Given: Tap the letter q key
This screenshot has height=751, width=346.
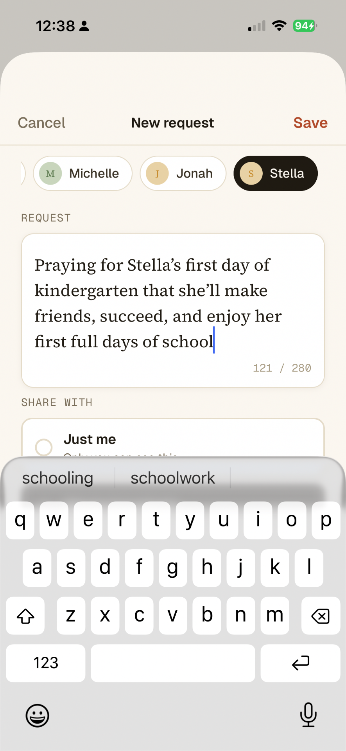Looking at the screenshot, I should (x=20, y=520).
